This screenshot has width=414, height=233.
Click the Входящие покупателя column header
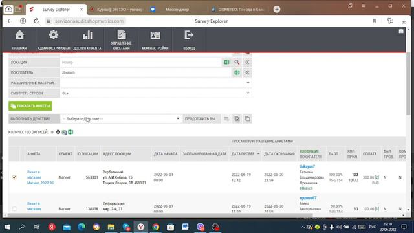pyautogui.click(x=310, y=154)
